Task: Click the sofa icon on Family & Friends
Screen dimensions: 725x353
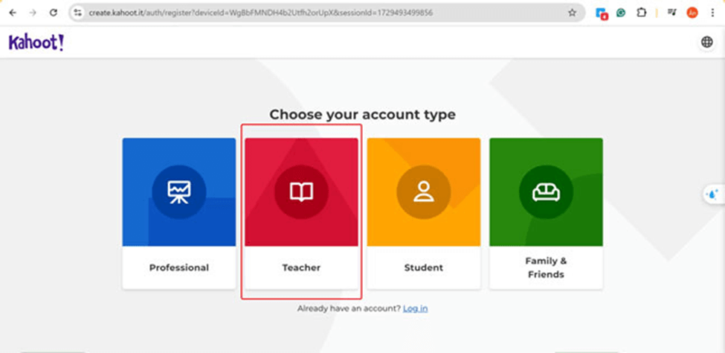Action: coord(546,192)
